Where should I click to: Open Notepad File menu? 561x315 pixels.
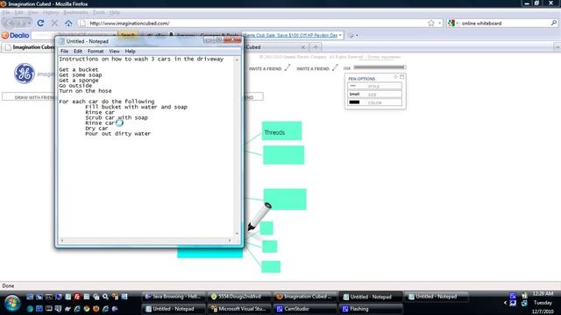coord(64,51)
